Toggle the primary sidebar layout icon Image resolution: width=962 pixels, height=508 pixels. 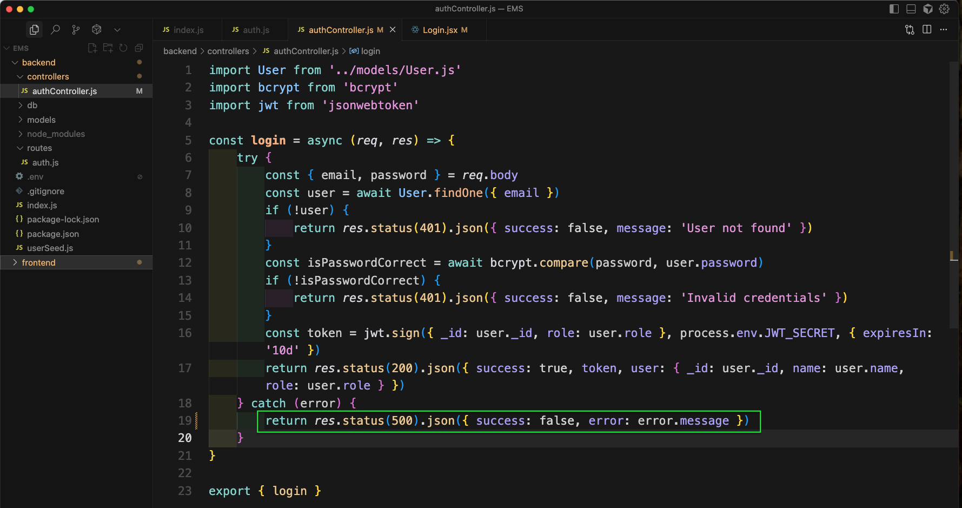(894, 9)
